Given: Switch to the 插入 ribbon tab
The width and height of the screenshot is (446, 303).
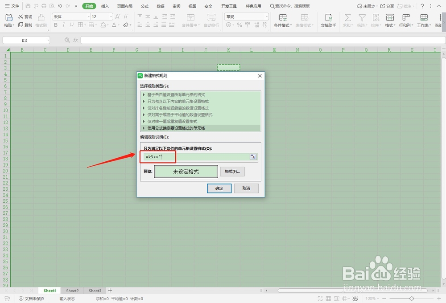Looking at the screenshot, I should pos(105,6).
